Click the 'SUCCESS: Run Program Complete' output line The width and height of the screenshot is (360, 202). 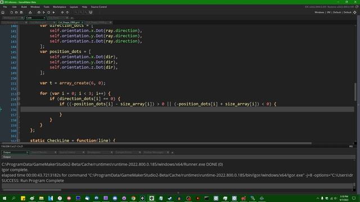(x=33, y=181)
